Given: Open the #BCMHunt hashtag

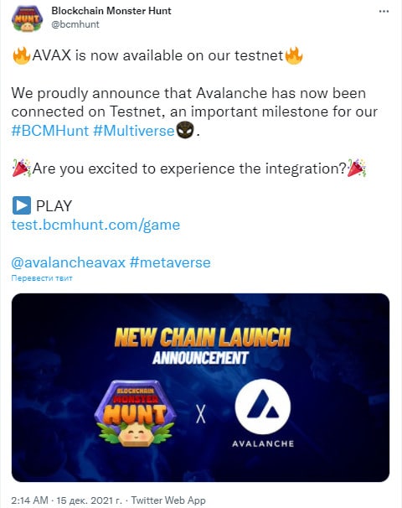Looking at the screenshot, I should 50,131.
